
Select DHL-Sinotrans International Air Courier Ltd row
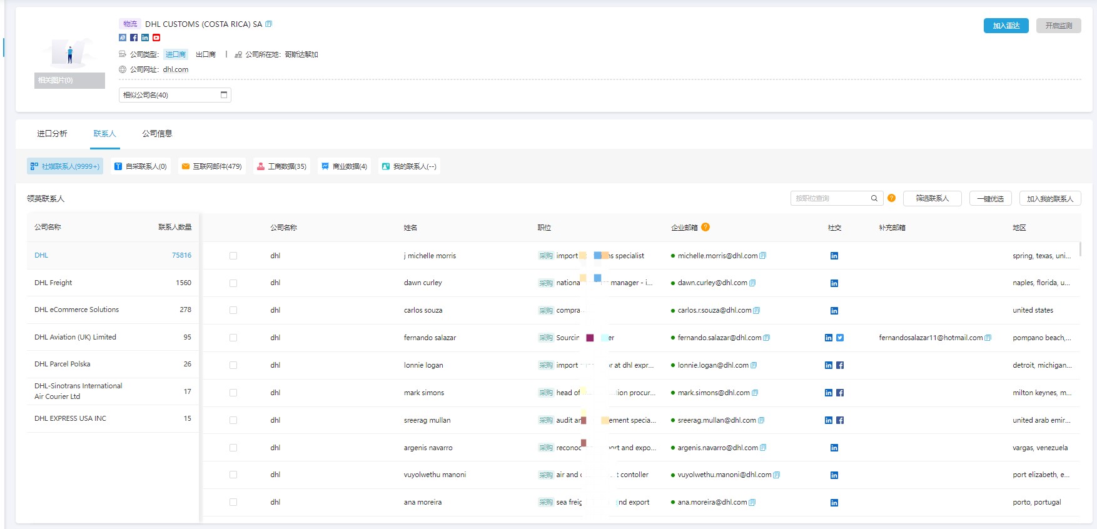pyautogui.click(x=113, y=391)
